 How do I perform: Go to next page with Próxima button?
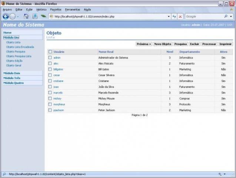(144, 44)
